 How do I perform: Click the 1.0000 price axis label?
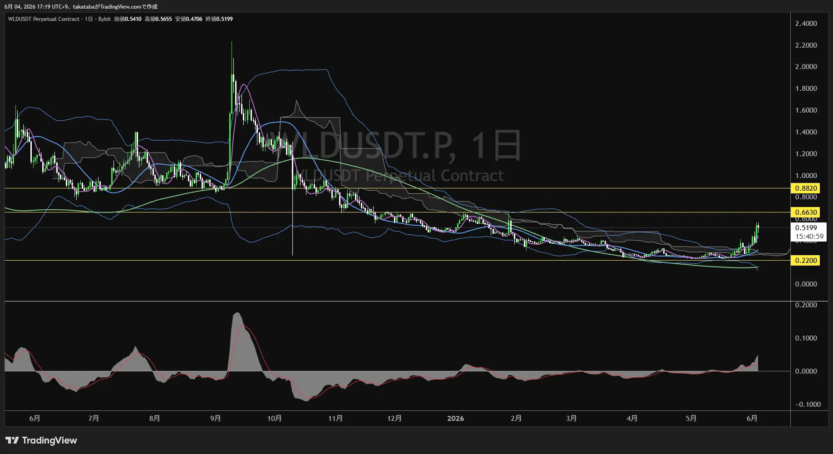[806, 176]
